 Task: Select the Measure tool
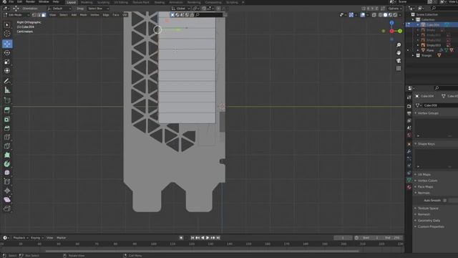tap(7, 90)
